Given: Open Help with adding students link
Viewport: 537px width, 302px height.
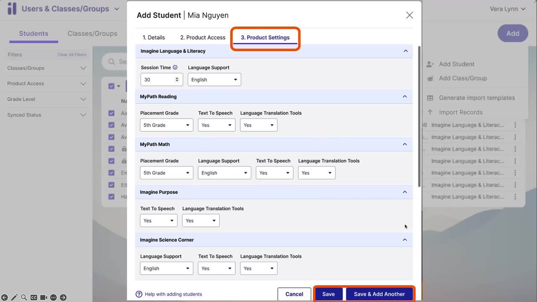Looking at the screenshot, I should [x=169, y=294].
